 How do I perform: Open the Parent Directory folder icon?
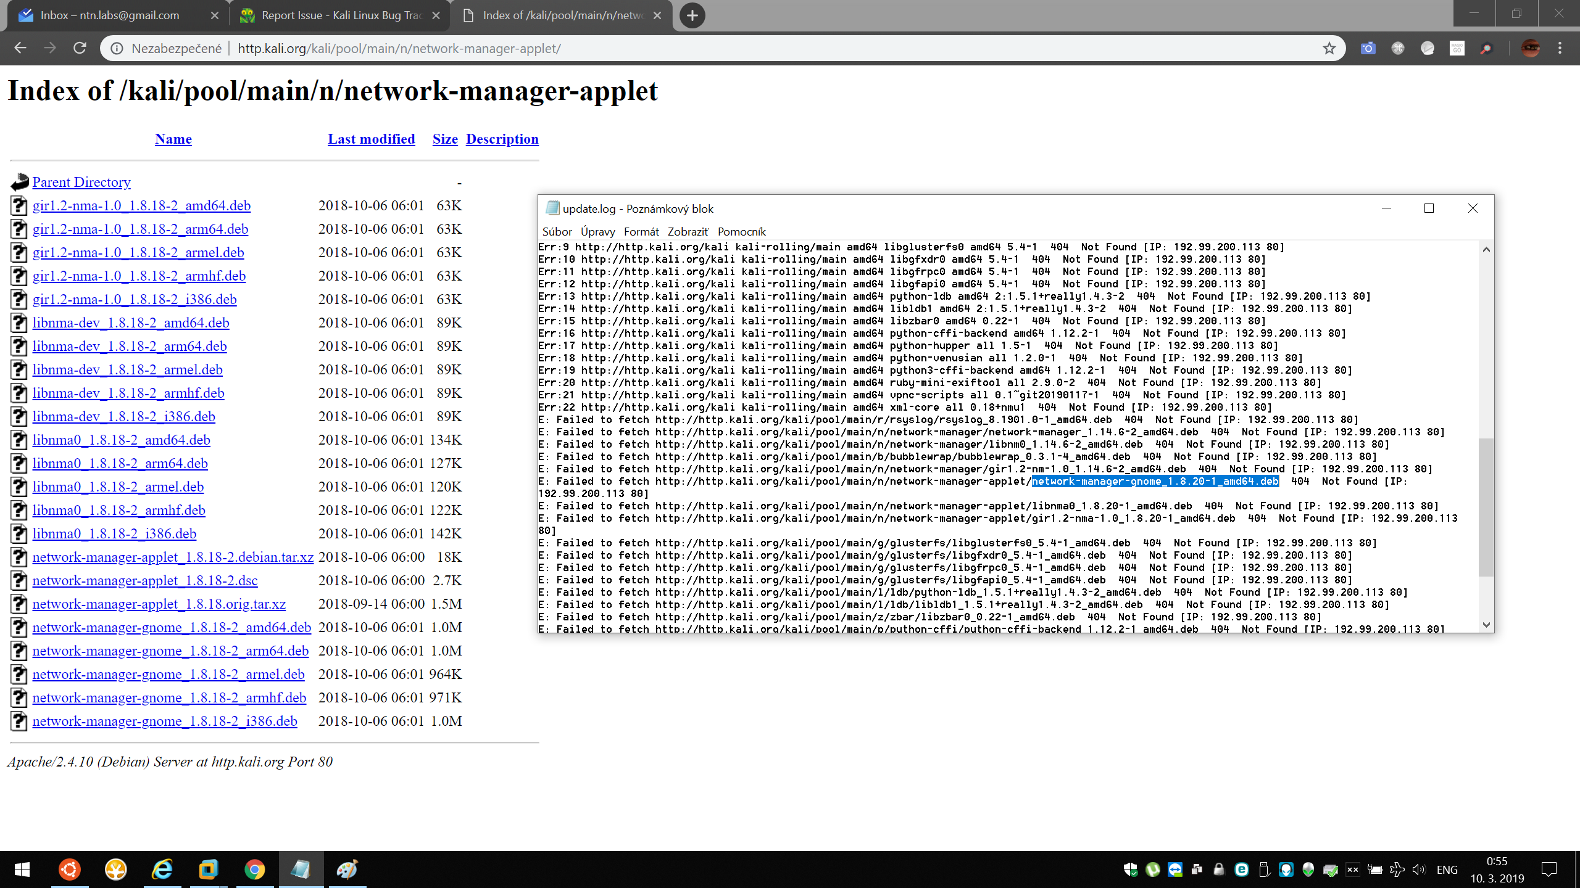click(20, 182)
